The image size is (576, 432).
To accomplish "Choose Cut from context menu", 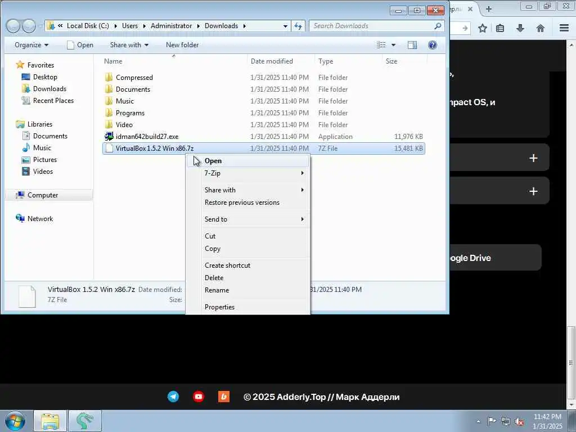I will point(248,236).
